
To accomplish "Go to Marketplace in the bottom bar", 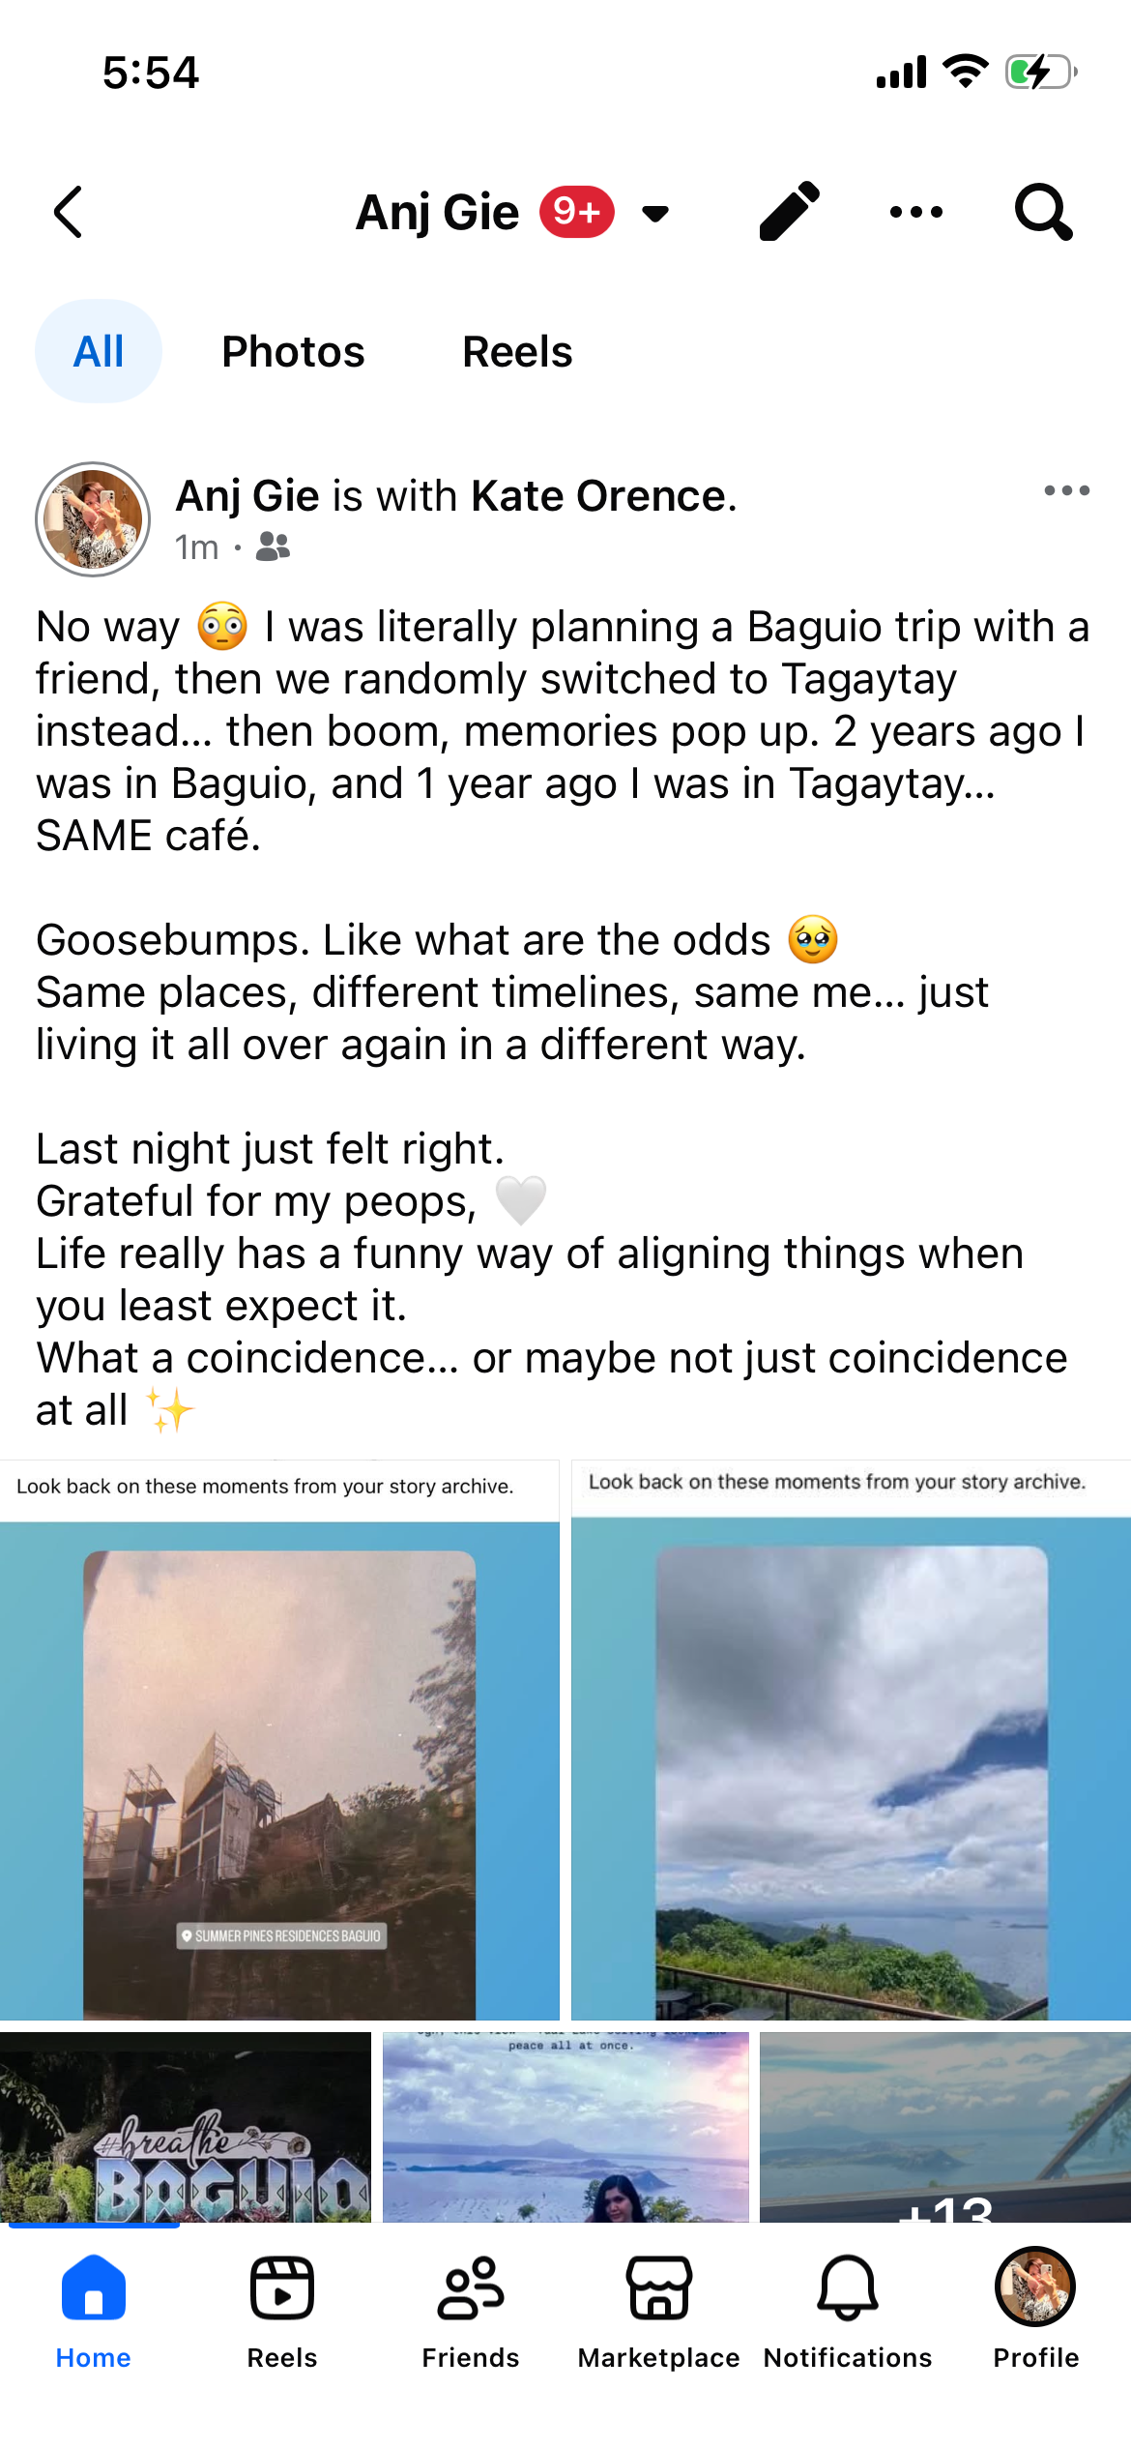I will pyautogui.click(x=658, y=2310).
